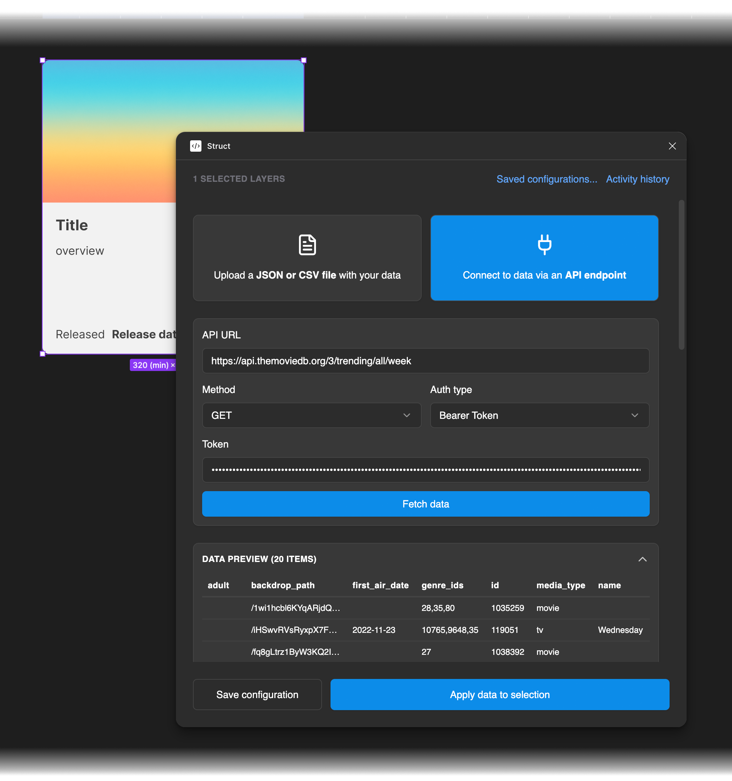The width and height of the screenshot is (732, 781).
Task: Save the current configuration
Action: pos(257,694)
